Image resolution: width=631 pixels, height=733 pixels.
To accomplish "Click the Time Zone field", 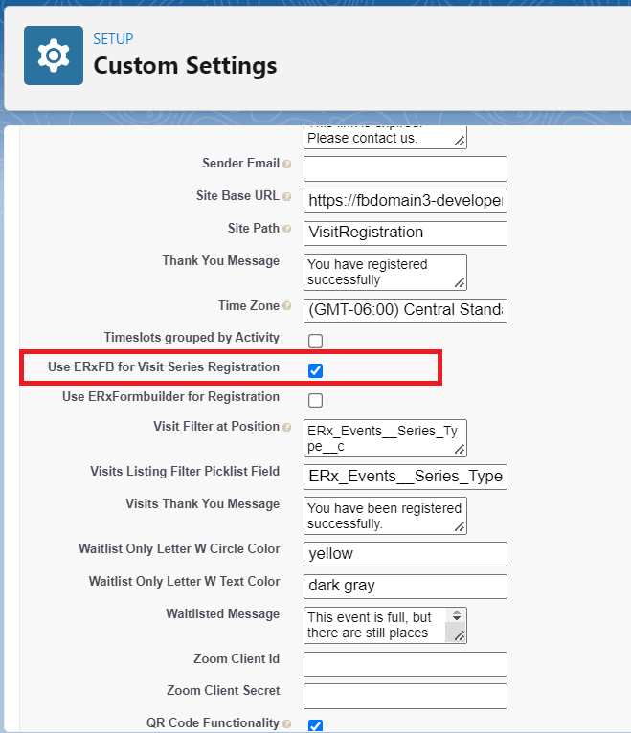I will point(405,311).
